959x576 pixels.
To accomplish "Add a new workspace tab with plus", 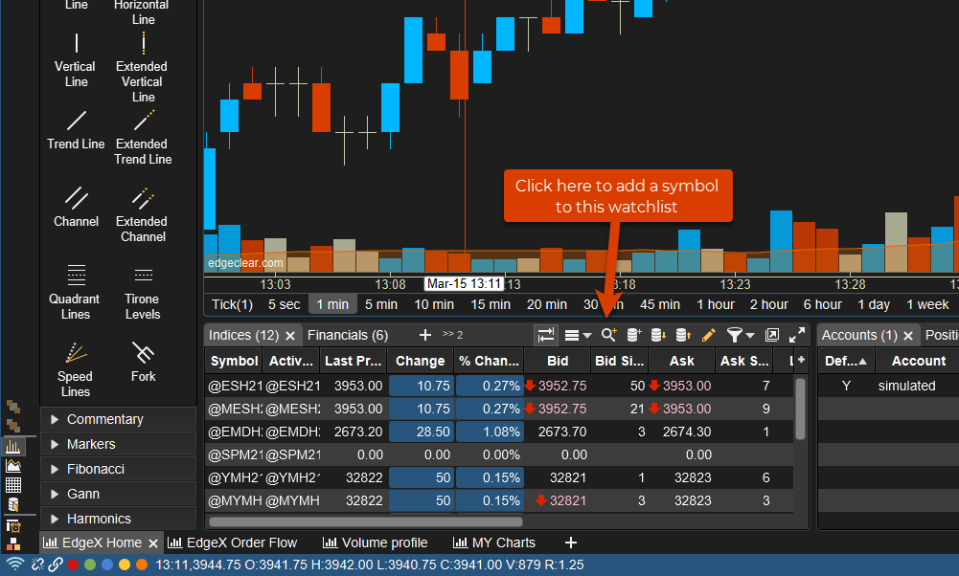I will pos(571,543).
